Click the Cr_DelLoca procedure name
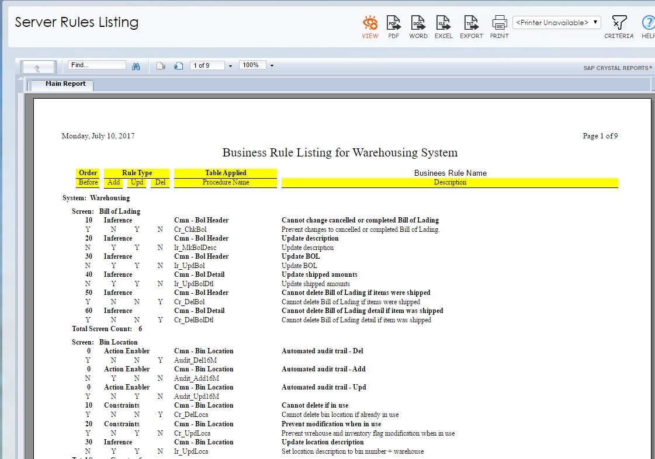This screenshot has height=459, width=655. pos(191,415)
